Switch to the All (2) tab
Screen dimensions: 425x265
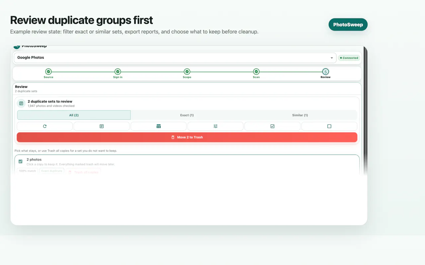74,115
